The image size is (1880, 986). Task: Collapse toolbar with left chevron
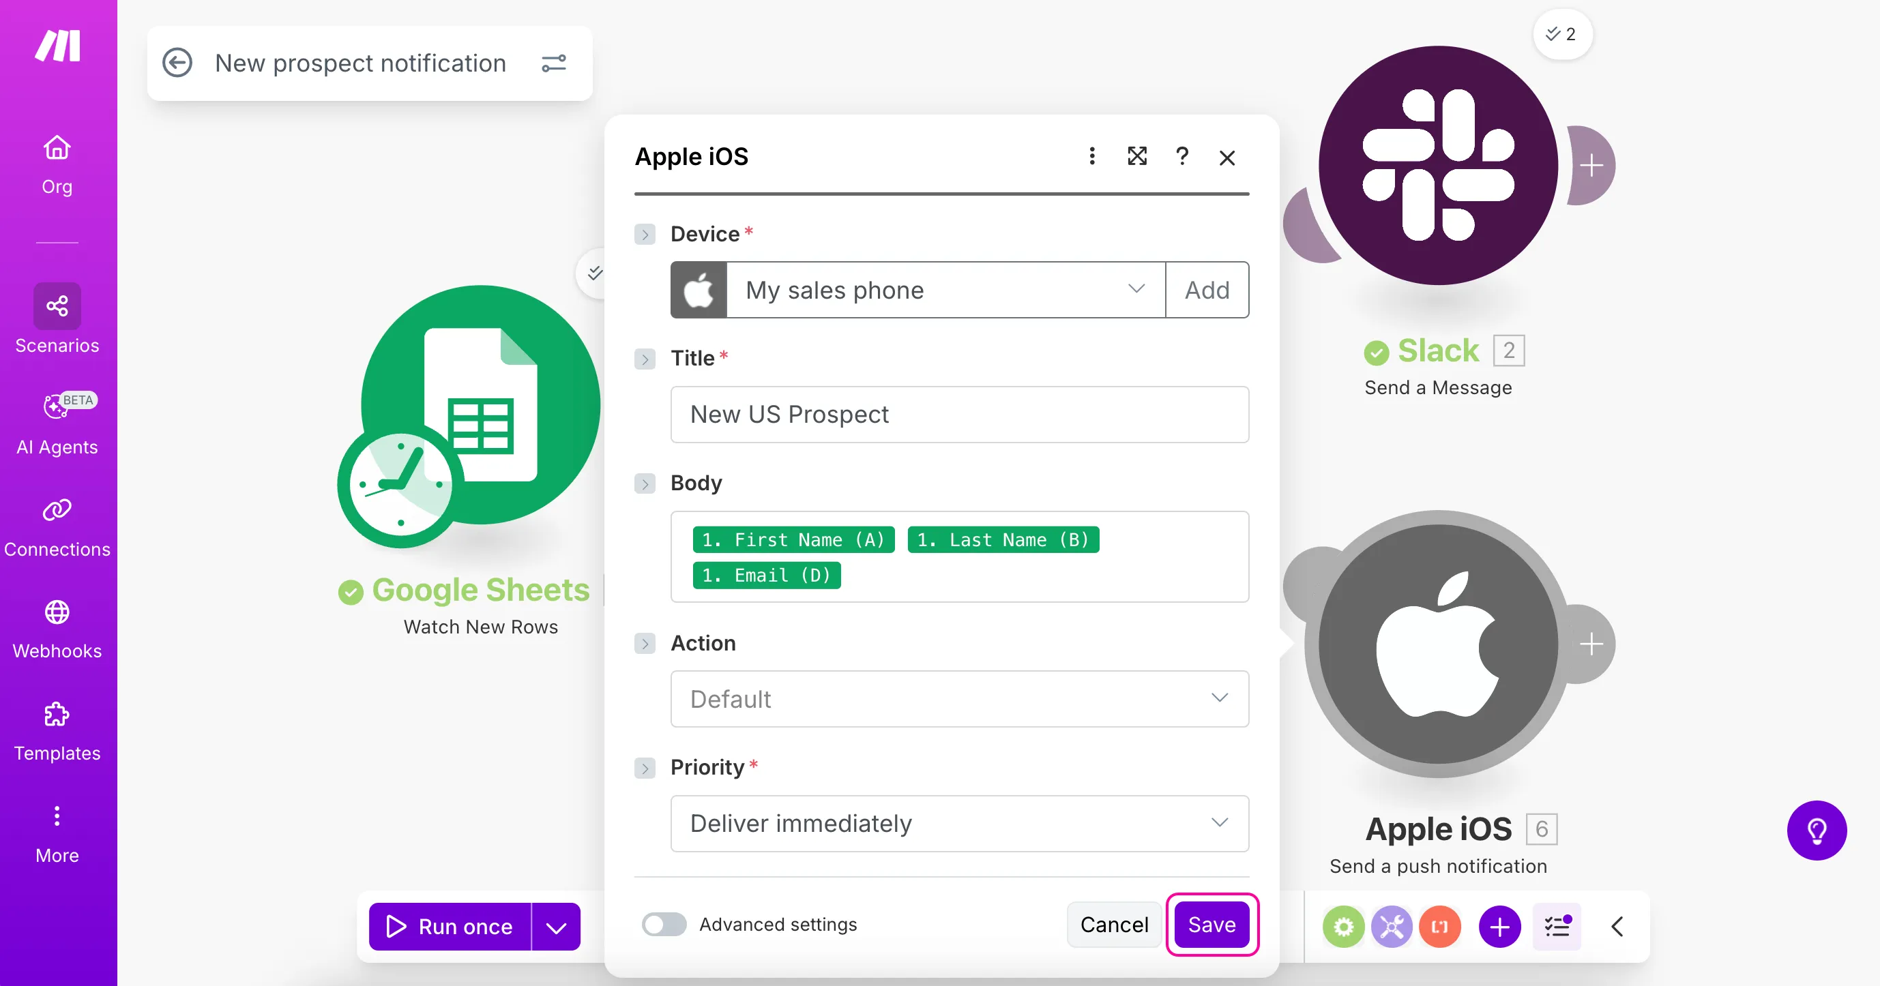coord(1617,926)
